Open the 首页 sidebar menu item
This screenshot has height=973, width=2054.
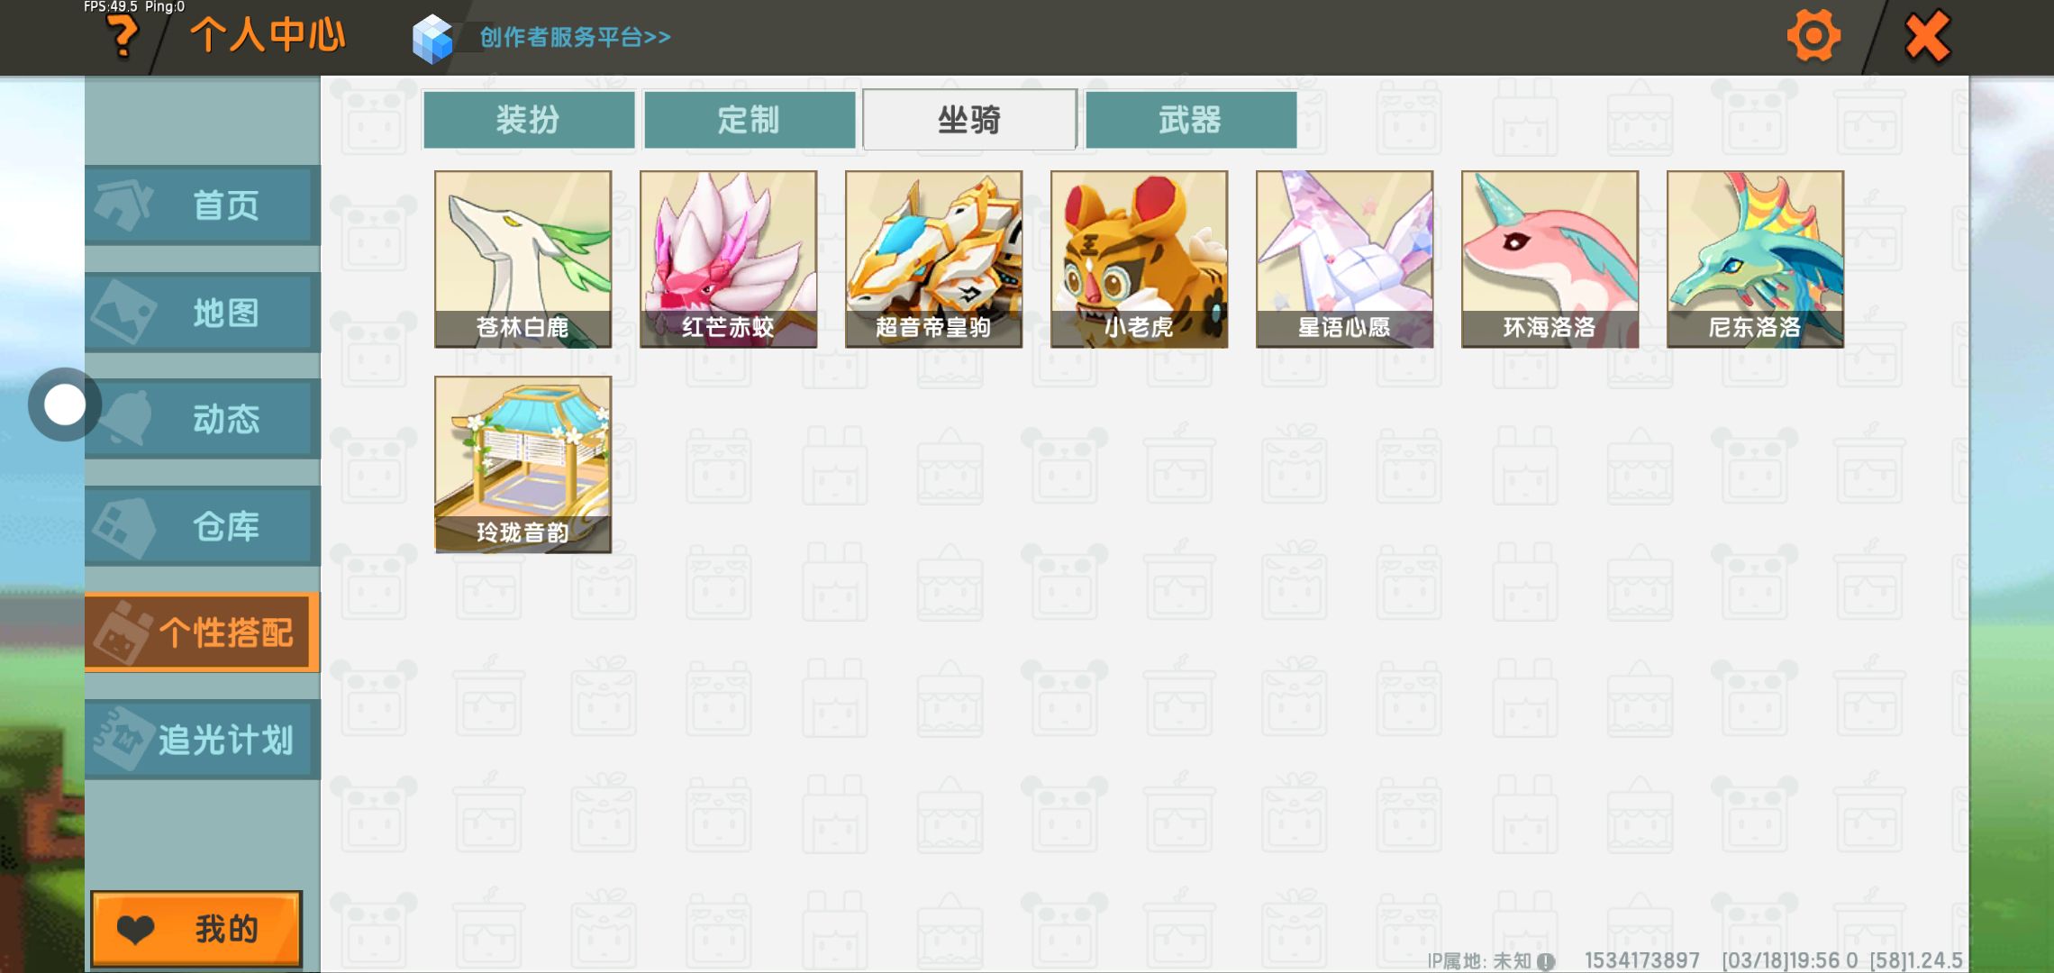point(203,205)
